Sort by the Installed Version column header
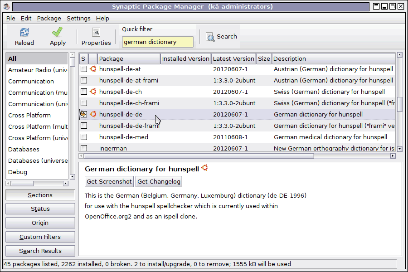Viewport: 408px width, 272px height. (x=185, y=58)
